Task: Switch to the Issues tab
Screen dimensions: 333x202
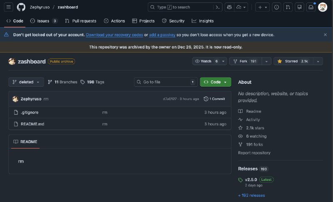Action: click(44, 21)
